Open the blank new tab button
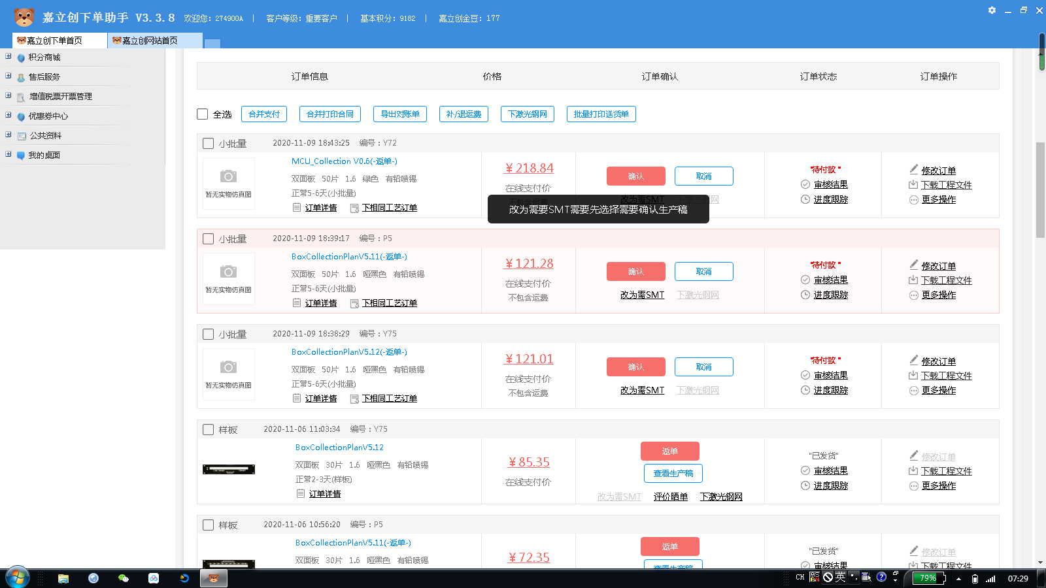 212,43
